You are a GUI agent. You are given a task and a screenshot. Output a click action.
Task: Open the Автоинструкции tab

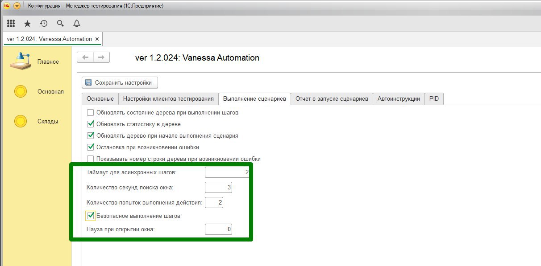click(399, 99)
